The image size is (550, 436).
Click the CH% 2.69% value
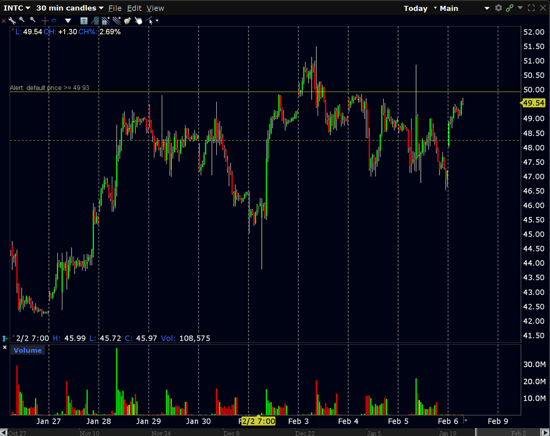pos(99,32)
